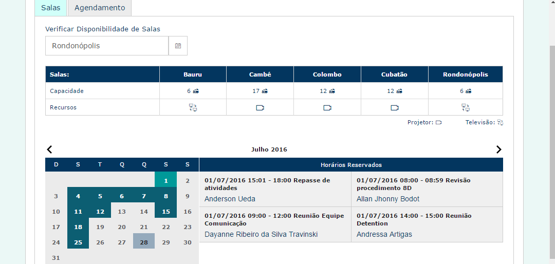Open the Repasse de atividades reservation
Screen dimensions: 555x264
275,190
